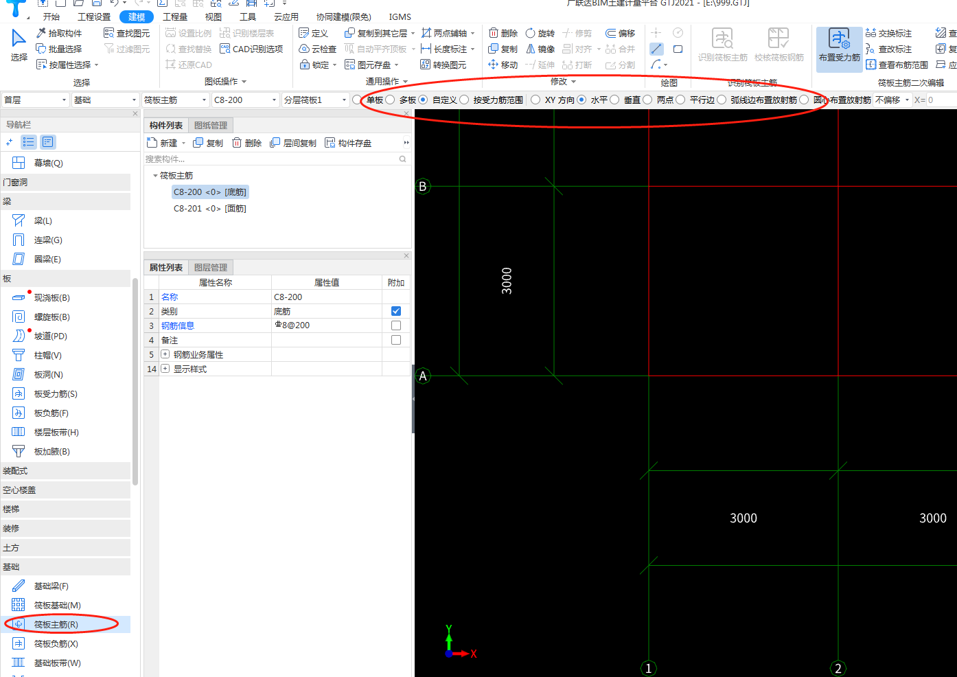
Task: Toggle the 备注 附加 checkbox
Action: point(396,340)
